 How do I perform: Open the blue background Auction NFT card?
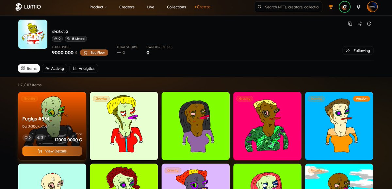[339, 126]
